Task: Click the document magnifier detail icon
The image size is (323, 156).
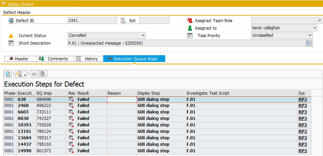Action: click(43, 74)
